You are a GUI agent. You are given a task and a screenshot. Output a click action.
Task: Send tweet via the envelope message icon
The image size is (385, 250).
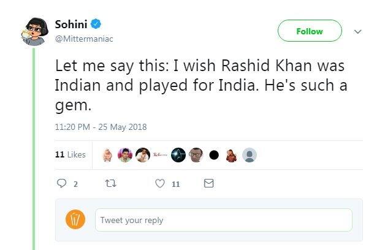[x=208, y=183]
